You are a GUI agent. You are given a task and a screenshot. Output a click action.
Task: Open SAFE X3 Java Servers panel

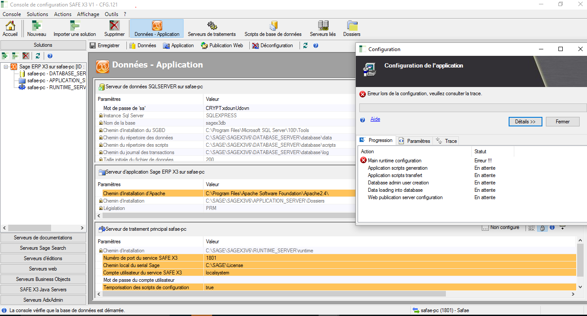[x=43, y=290]
